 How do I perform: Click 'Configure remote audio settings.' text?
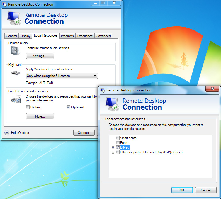[x=48, y=48]
